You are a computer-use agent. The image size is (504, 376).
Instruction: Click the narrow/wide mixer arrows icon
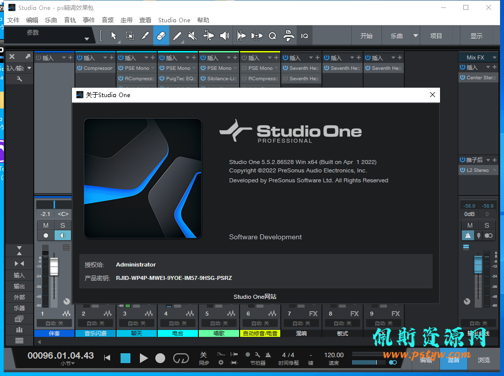(x=19, y=264)
